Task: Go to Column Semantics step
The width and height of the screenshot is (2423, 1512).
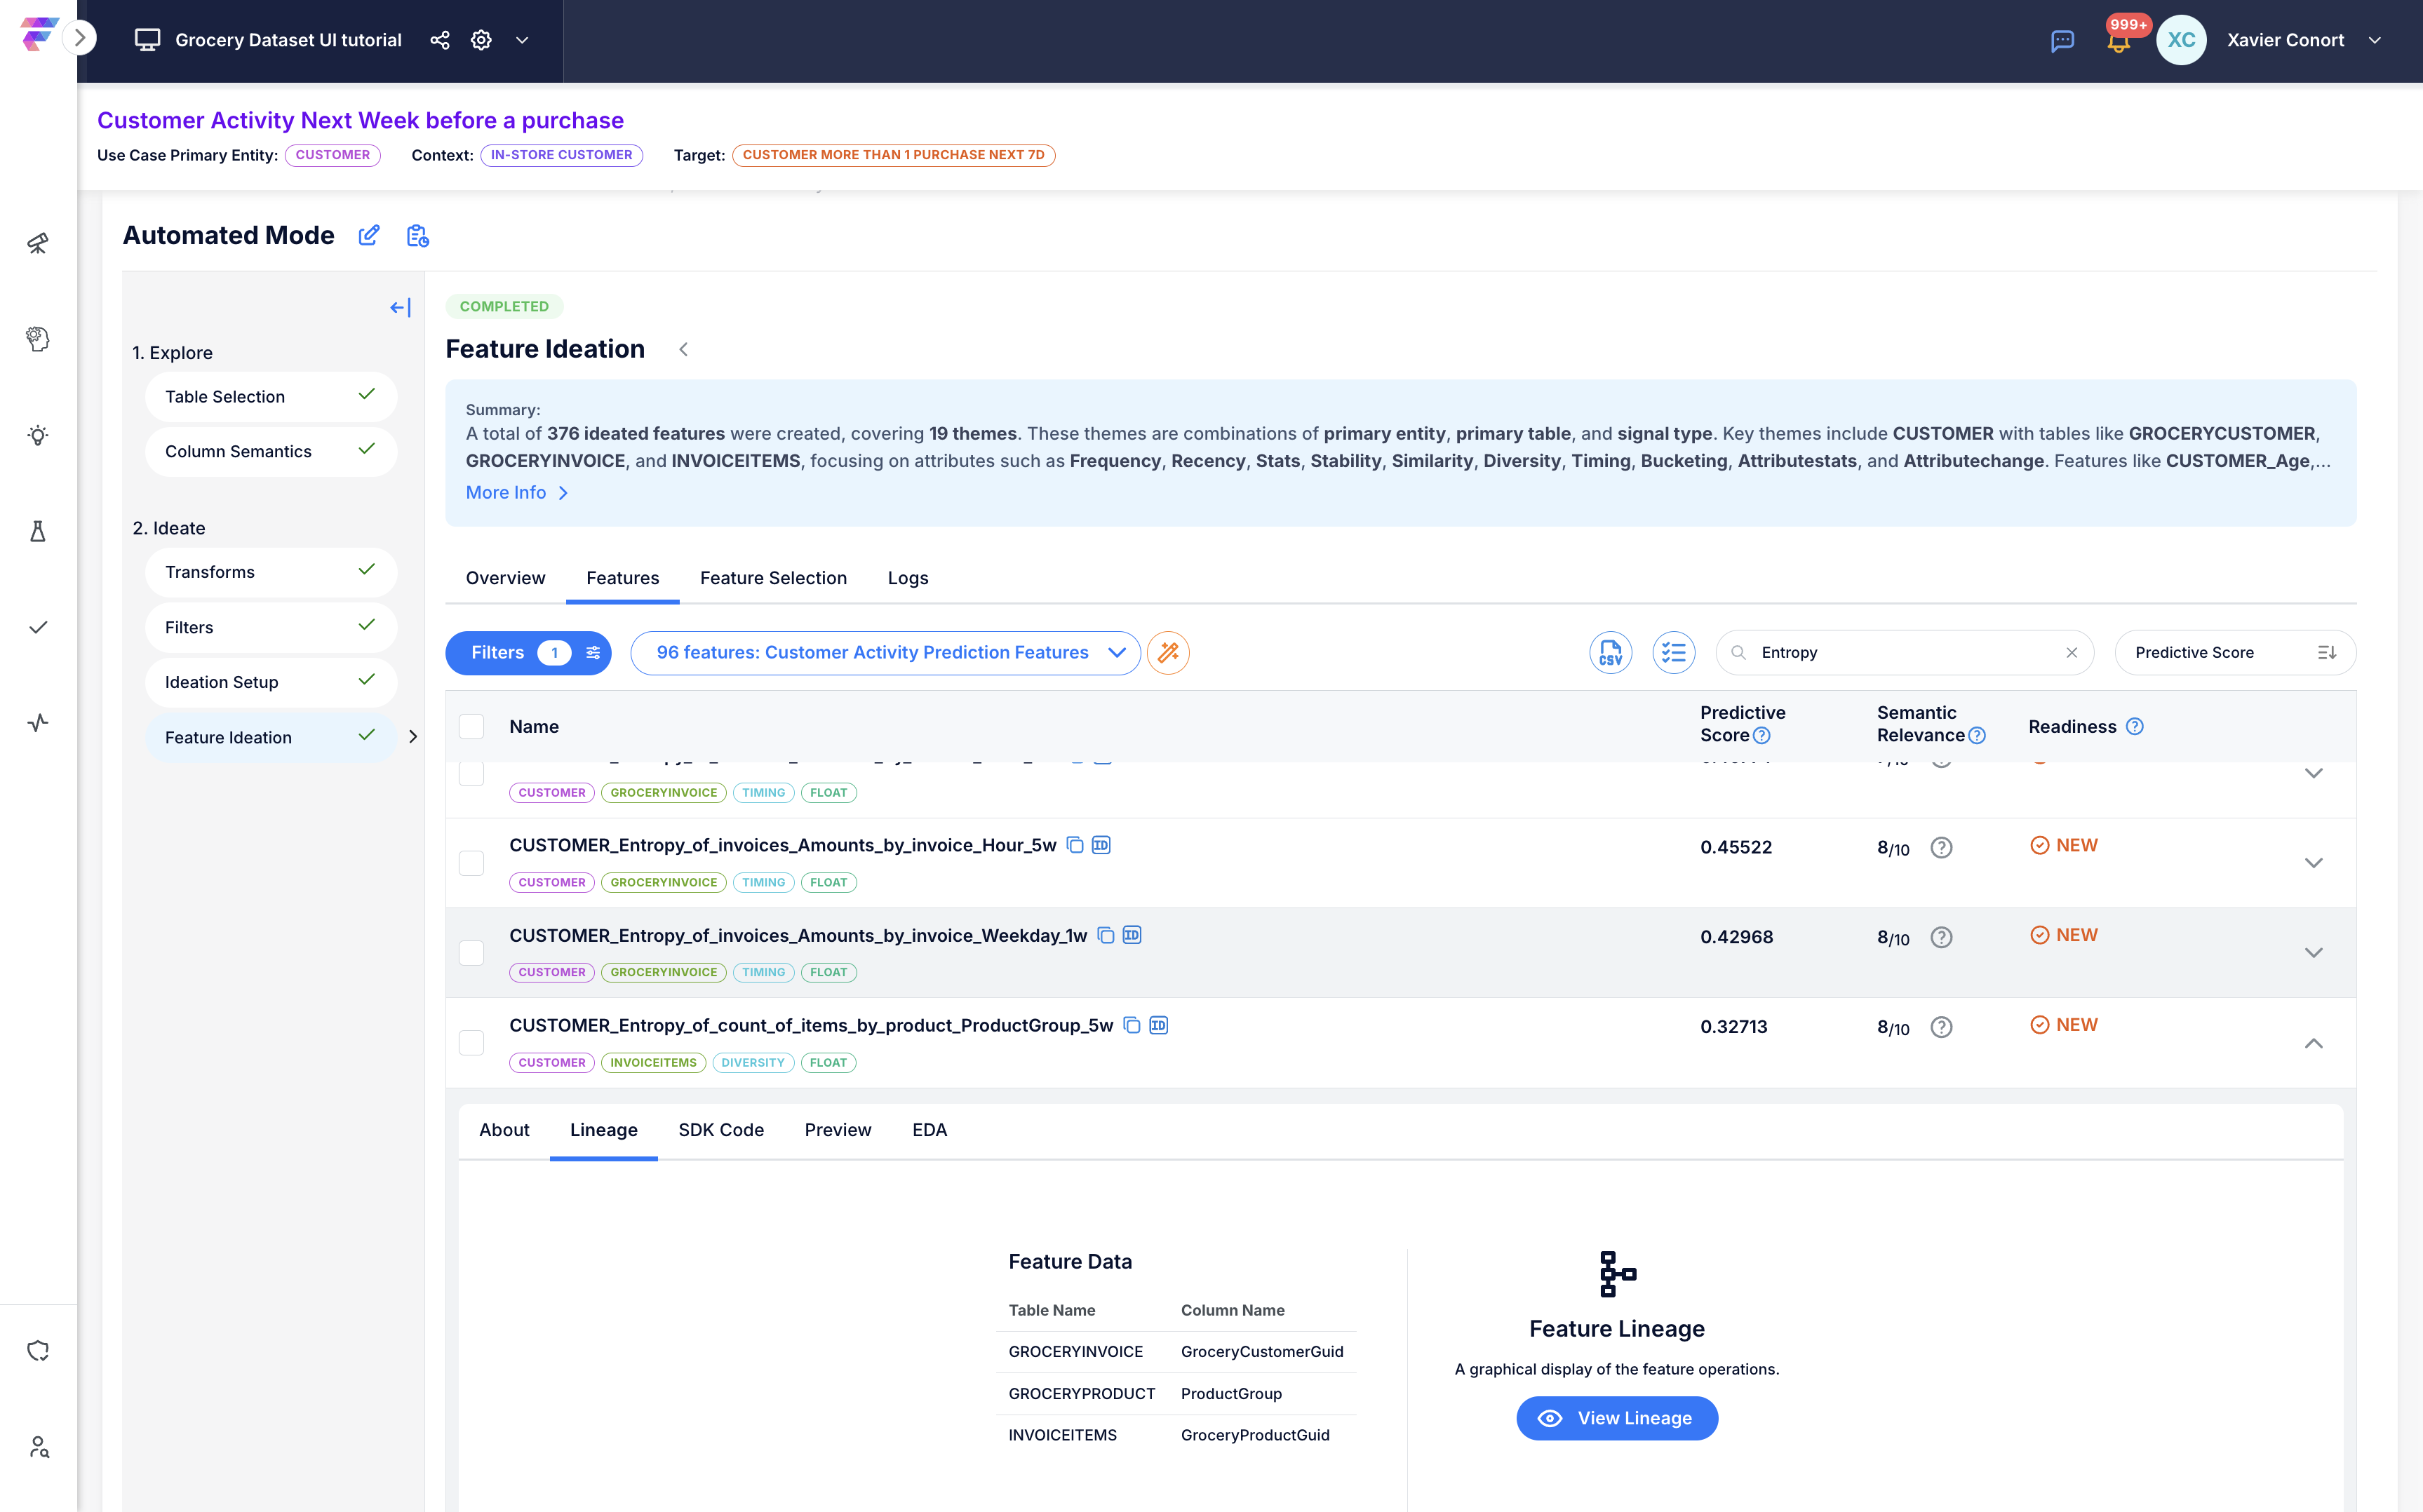Action: tap(270, 452)
